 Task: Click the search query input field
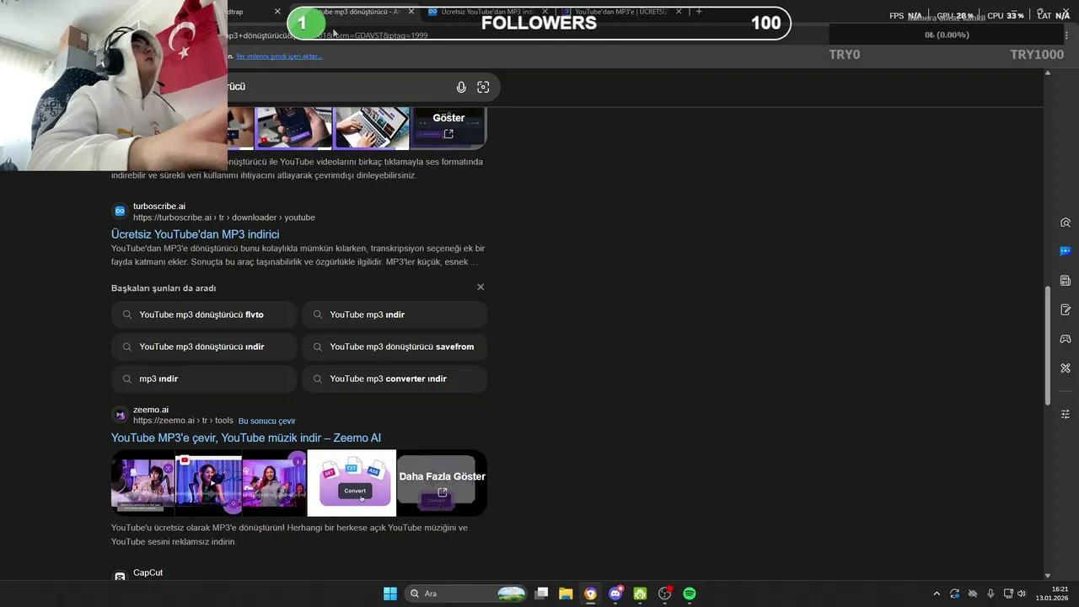[337, 87]
